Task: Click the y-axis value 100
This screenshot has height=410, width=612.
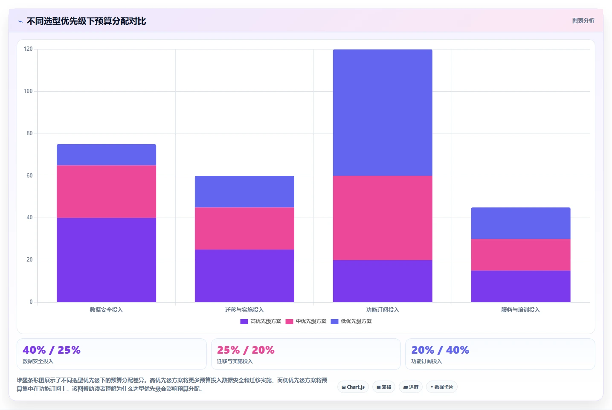Action: [x=28, y=91]
